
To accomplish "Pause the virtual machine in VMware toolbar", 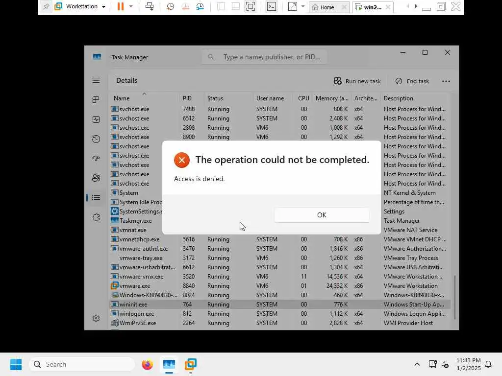I will [x=121, y=6].
